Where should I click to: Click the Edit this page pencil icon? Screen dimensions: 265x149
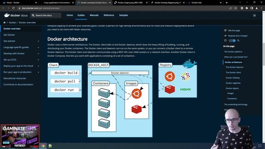coord(225,30)
